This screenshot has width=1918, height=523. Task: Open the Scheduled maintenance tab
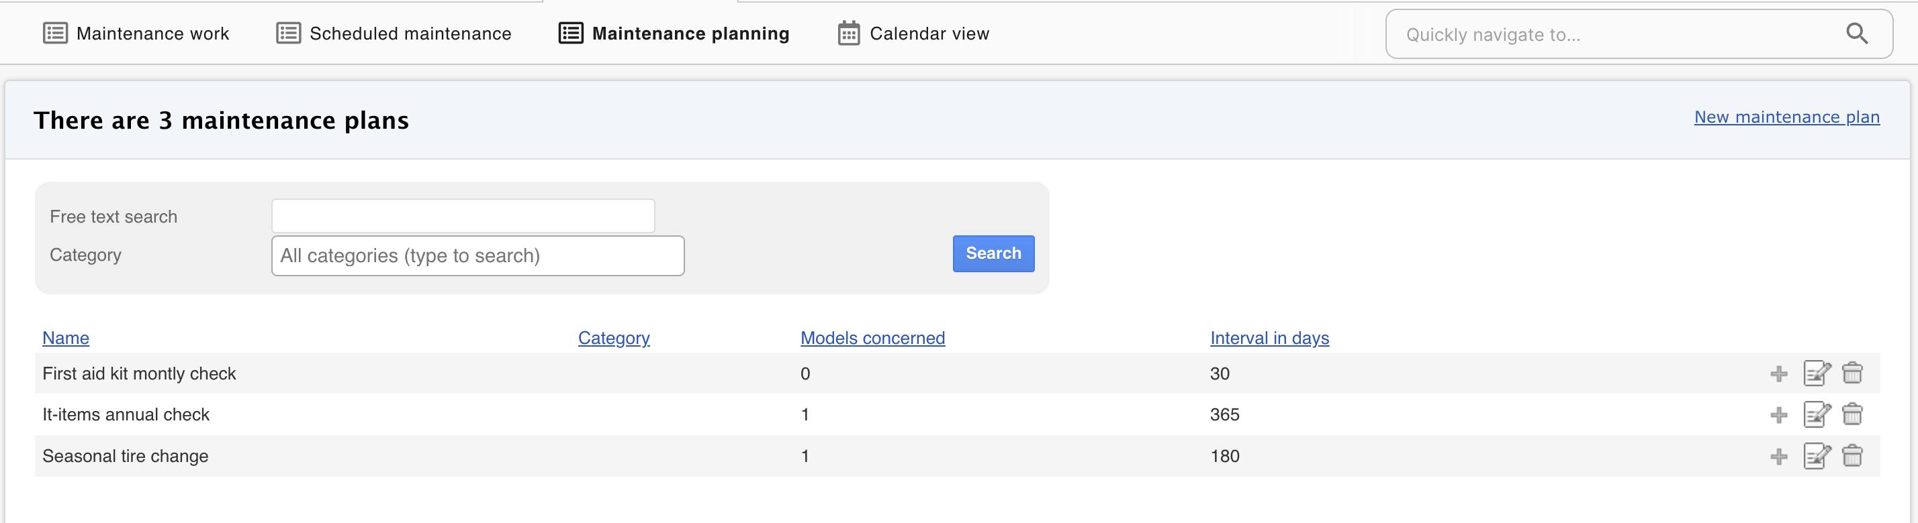394,34
